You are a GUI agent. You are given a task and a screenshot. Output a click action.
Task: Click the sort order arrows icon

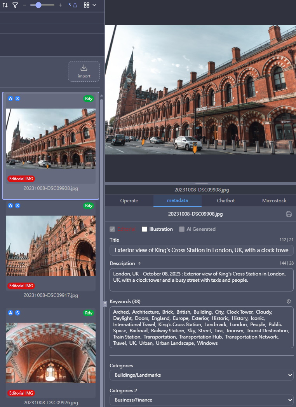point(5,5)
